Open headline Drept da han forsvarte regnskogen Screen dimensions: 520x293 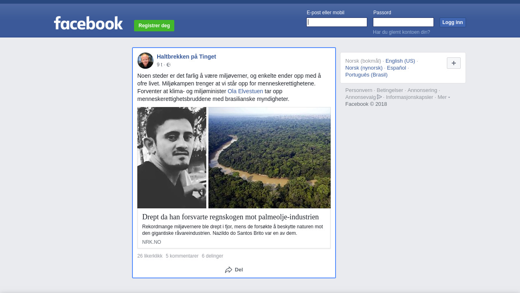coord(230,217)
